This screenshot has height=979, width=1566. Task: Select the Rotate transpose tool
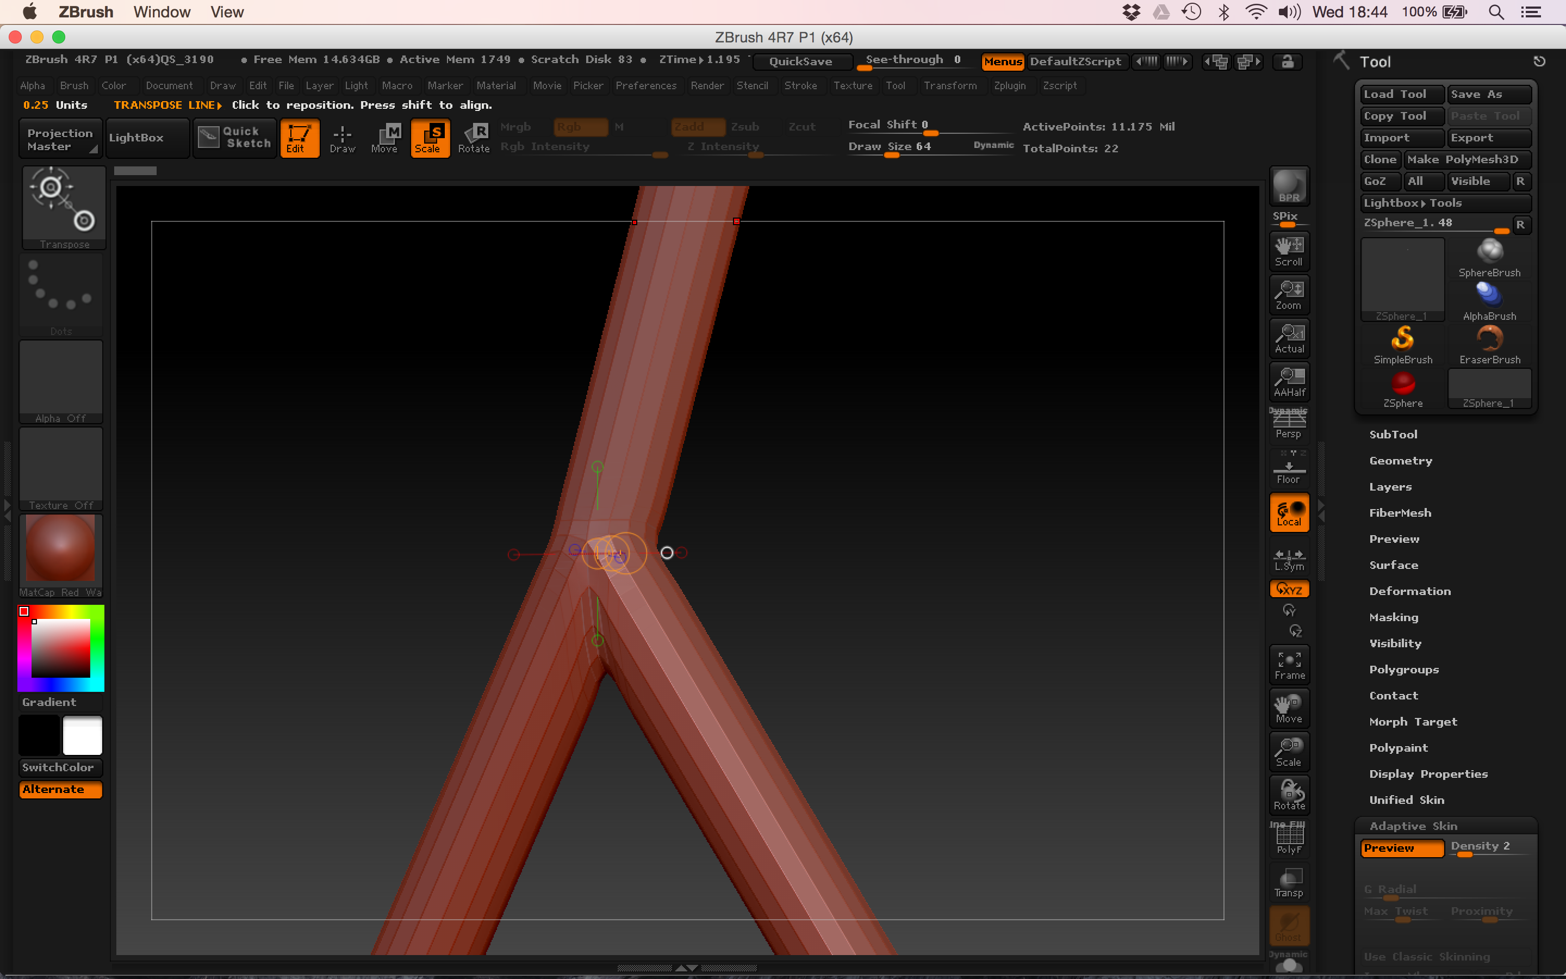coord(474,137)
